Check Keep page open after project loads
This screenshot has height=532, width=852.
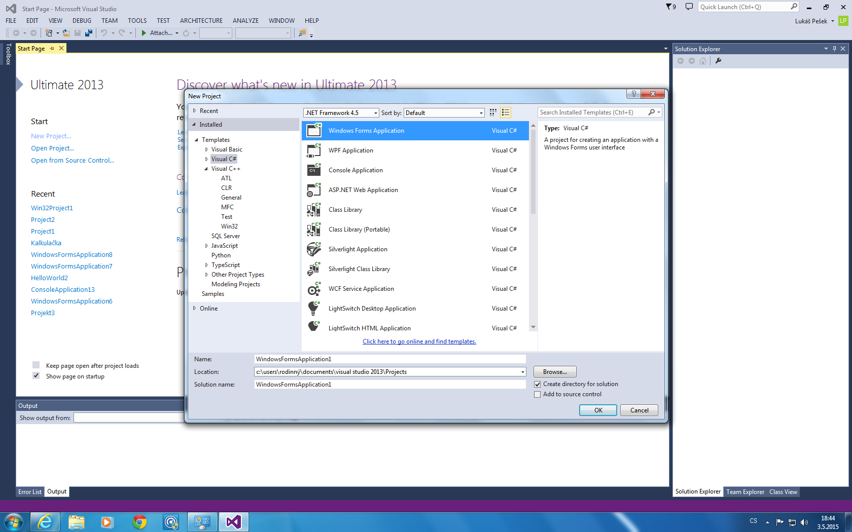coord(36,365)
